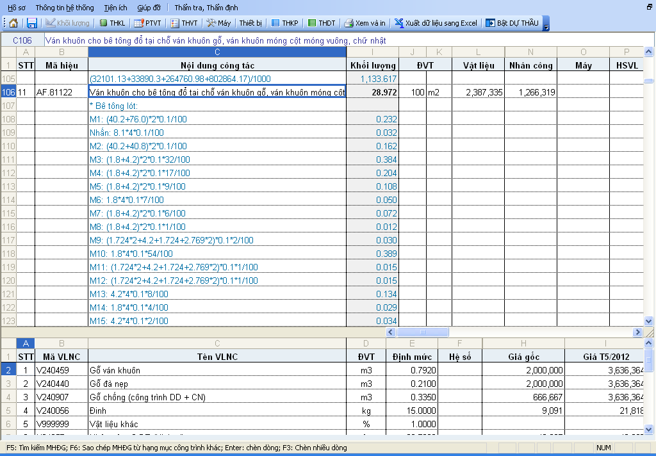Image resolution: width=656 pixels, height=456 pixels.
Task: Click the M1: (40.2+76.0)*2*0.1/100 row
Action: click(217, 119)
